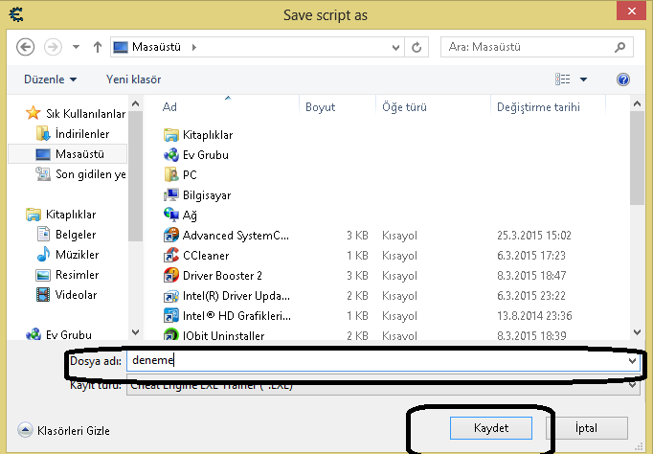Screen dimensions: 653x454
Task: Click the file list vertical scrollbar thumb
Action: tap(637, 158)
